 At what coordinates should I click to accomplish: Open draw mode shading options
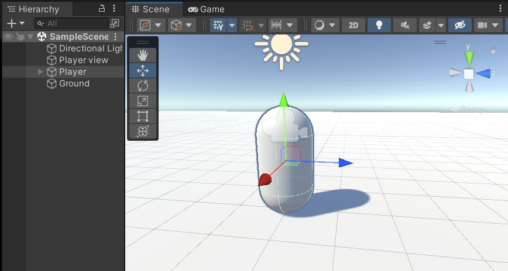(320, 25)
